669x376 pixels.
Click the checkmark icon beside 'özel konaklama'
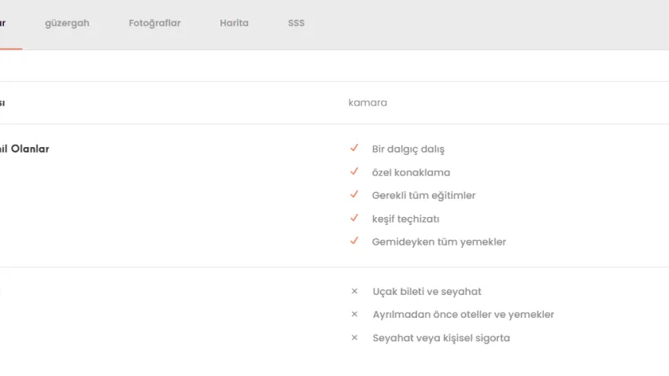coord(354,171)
